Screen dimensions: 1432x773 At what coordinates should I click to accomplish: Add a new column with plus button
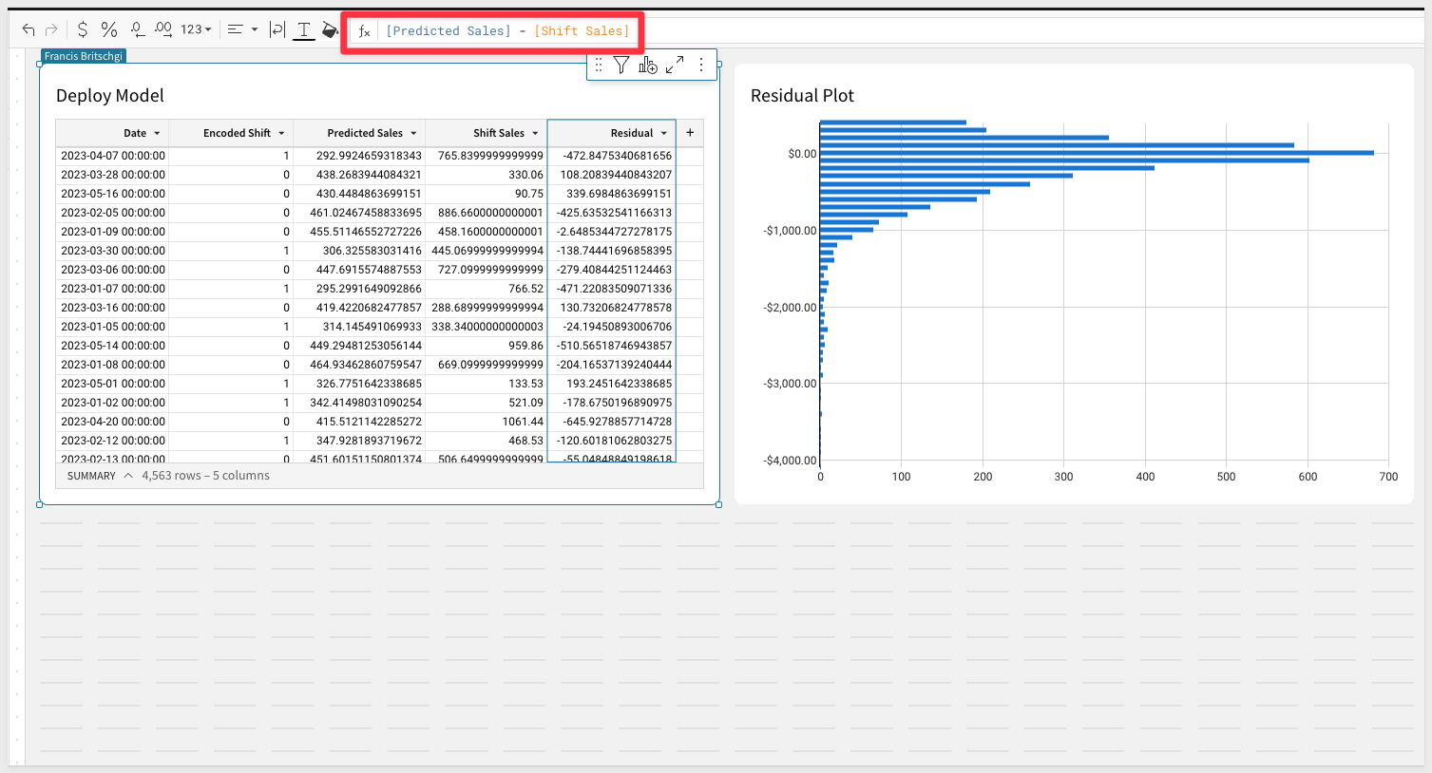pyautogui.click(x=690, y=133)
